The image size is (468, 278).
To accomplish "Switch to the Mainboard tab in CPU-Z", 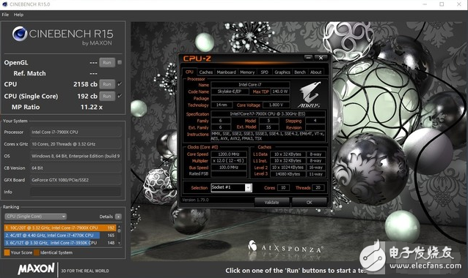I will (x=226, y=72).
